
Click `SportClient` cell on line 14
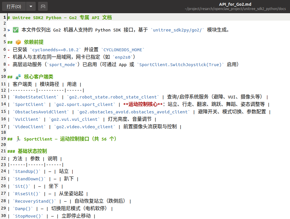tap(29, 104)
